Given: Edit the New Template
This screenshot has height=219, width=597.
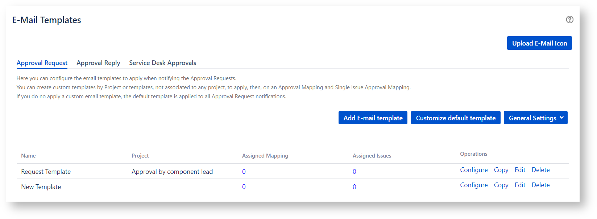Looking at the screenshot, I should coord(520,185).
